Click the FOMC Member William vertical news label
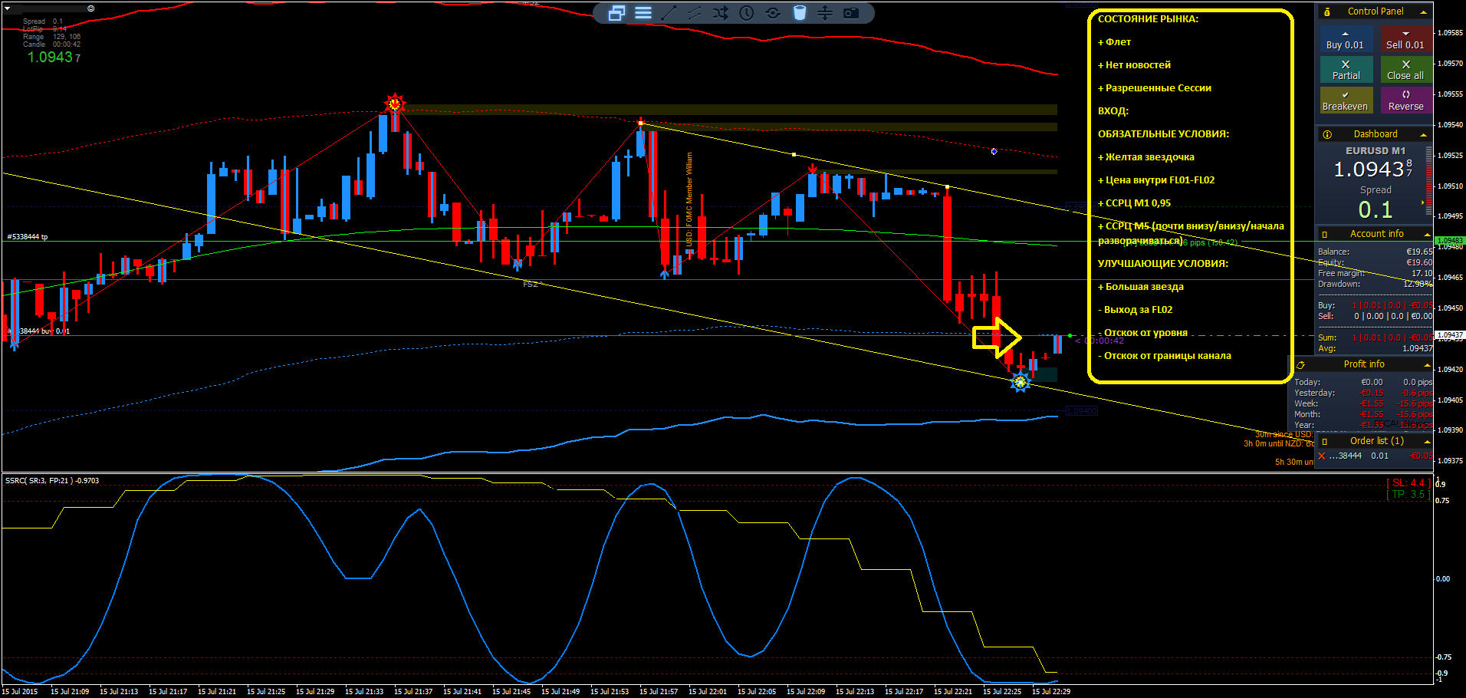The width and height of the screenshot is (1466, 698). [x=689, y=199]
